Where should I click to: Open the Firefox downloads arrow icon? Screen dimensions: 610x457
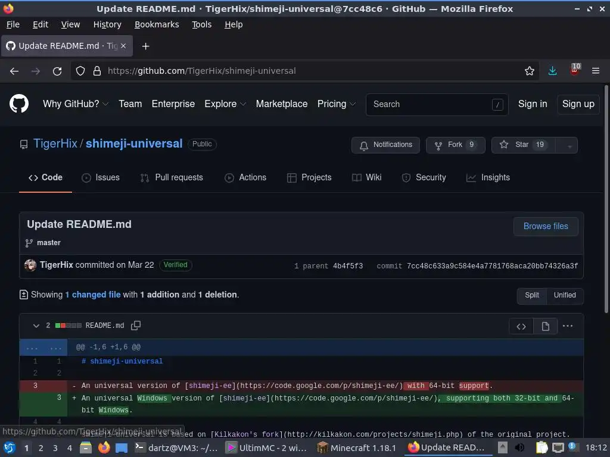click(x=552, y=71)
